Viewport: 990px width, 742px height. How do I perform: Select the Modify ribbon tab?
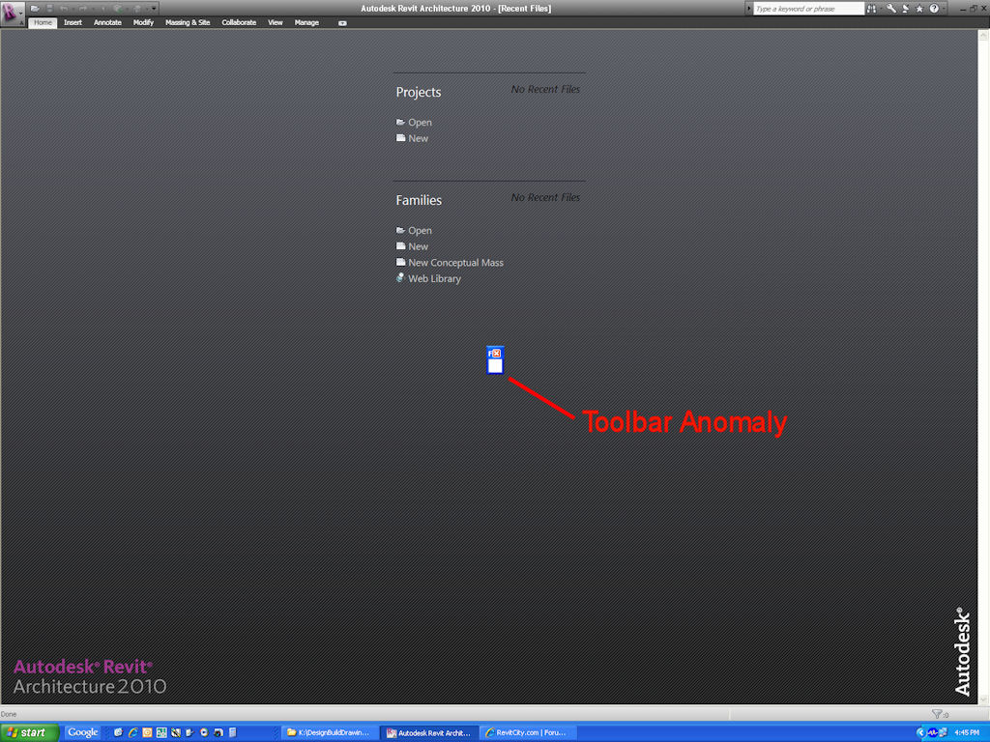(x=143, y=23)
